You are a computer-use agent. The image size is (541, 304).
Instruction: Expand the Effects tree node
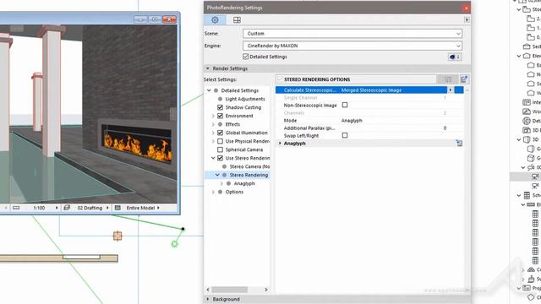(213, 124)
